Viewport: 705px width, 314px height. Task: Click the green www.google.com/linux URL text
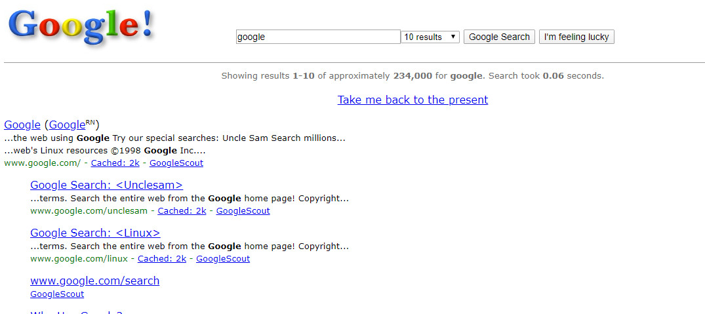79,259
